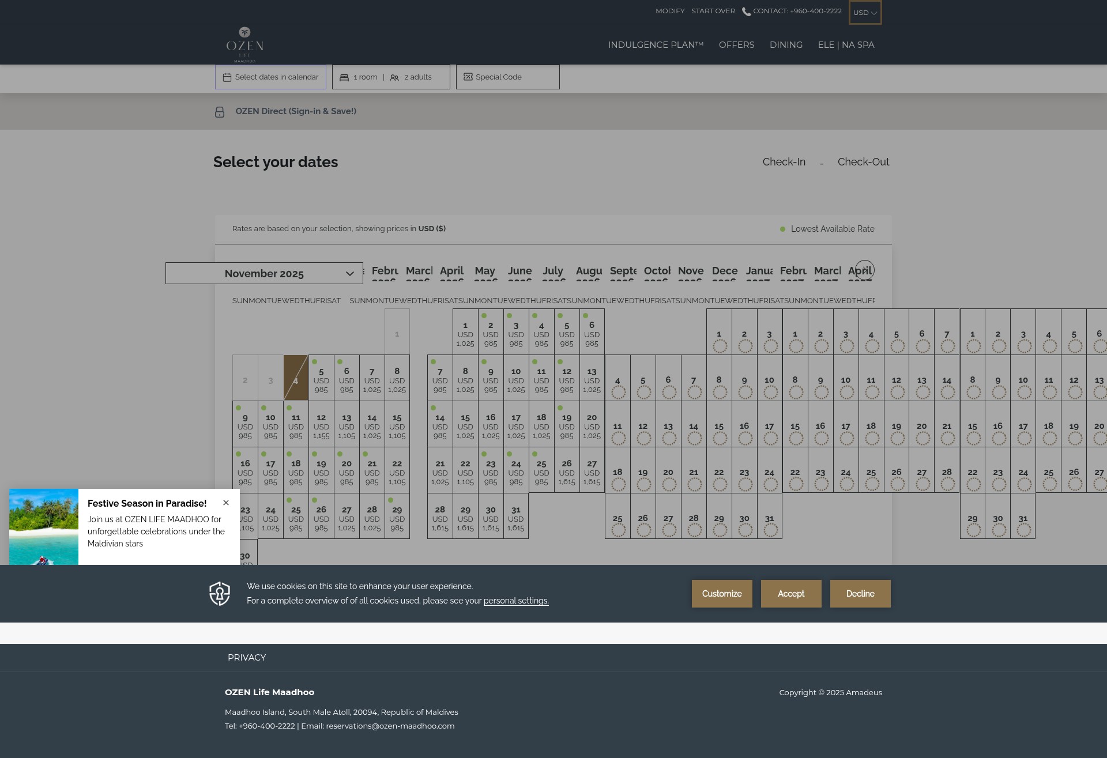Screen dimensions: 1107x758
Task: Click the OZEN Life Maadhoo logo
Action: pos(245,44)
